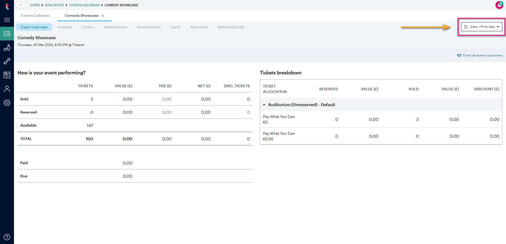506x244 pixels.
Task: Click COMEDY SHOWCASE breadcrumb
Action: 121,5
